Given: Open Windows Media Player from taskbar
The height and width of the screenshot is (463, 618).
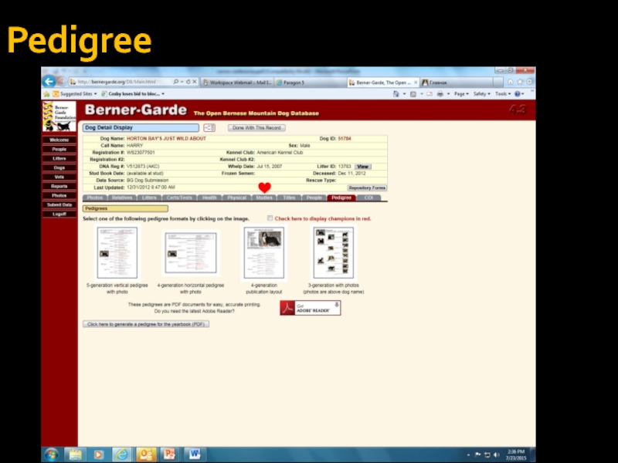Looking at the screenshot, I should (98, 455).
